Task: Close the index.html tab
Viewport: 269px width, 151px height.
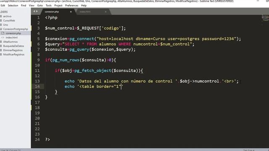Action: tap(105, 12)
